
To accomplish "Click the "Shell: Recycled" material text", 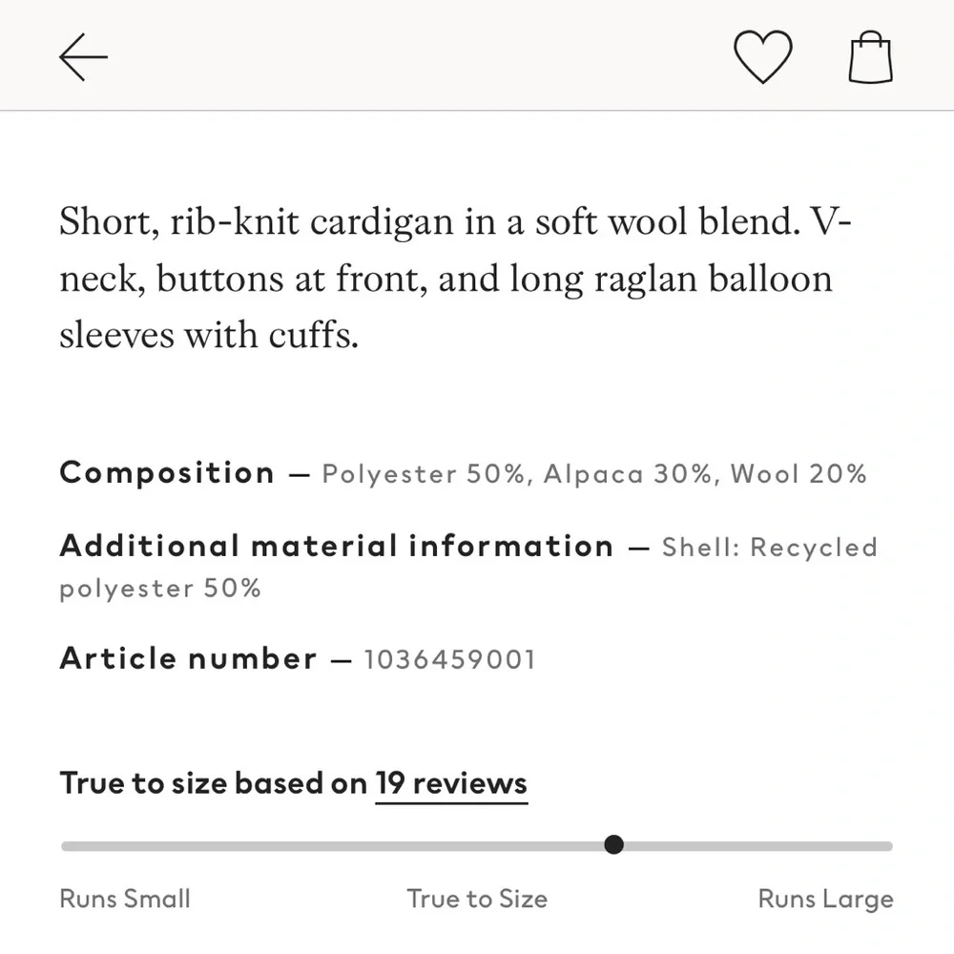I will [x=769, y=548].
